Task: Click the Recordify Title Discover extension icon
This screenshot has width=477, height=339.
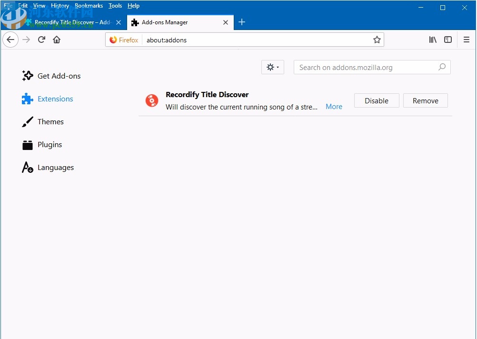Action: coord(152,100)
